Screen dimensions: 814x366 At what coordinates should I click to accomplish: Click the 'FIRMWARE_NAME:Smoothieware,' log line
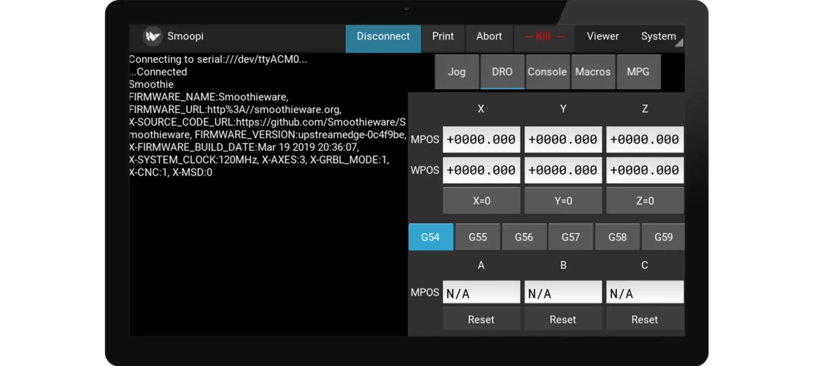(x=209, y=97)
